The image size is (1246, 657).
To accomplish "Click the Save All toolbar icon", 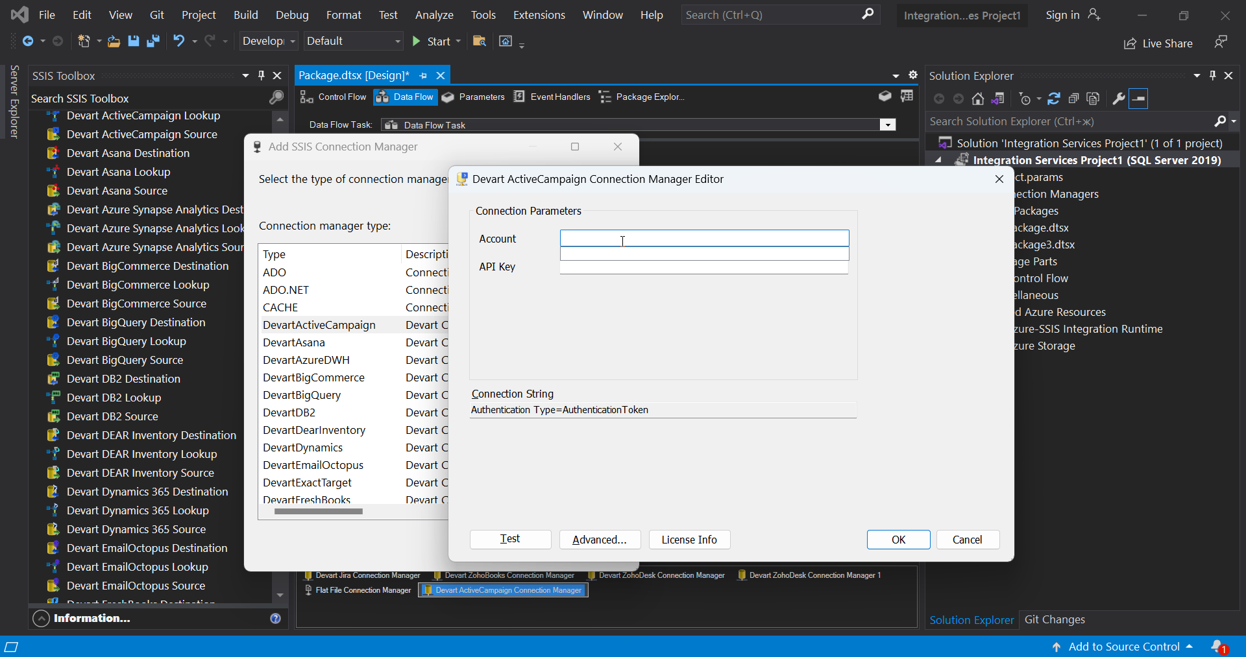I will (x=154, y=41).
